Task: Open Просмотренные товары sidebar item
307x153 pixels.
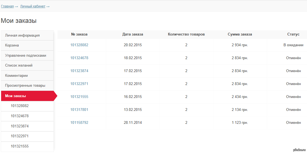Action: [27, 86]
